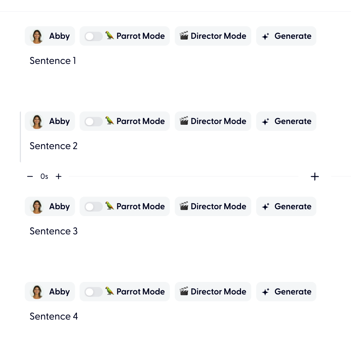Click Abby's avatar above Sentence 1
This screenshot has height=350, width=351.
(37, 36)
